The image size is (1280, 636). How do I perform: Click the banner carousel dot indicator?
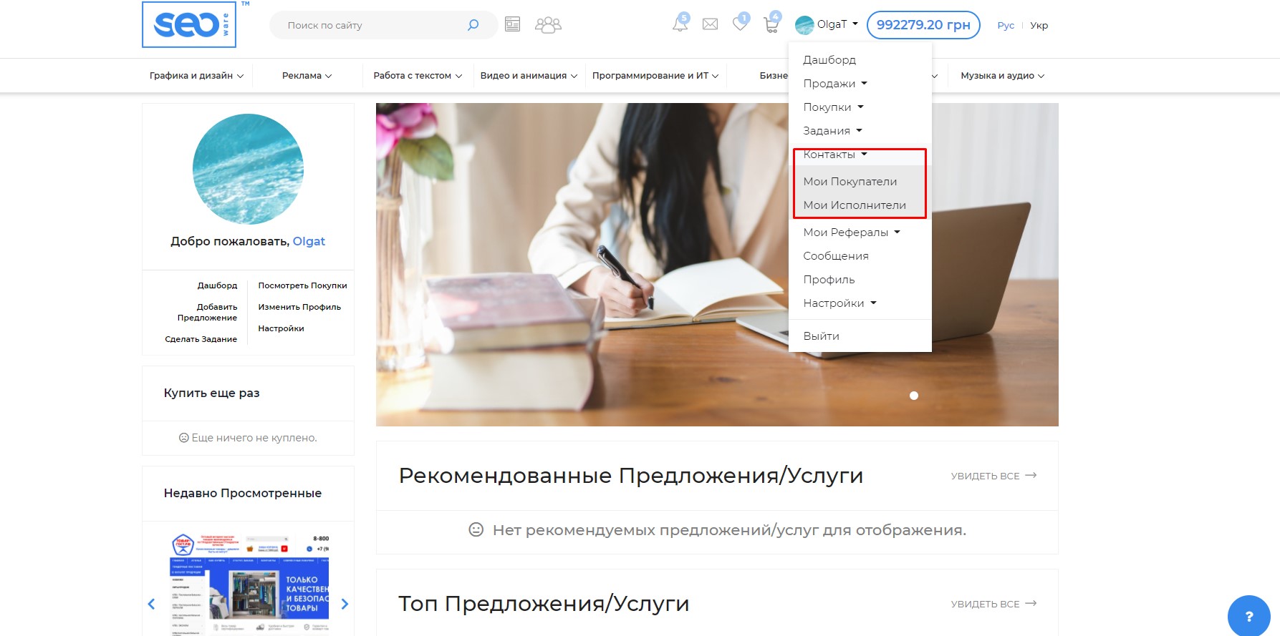pyautogui.click(x=913, y=396)
